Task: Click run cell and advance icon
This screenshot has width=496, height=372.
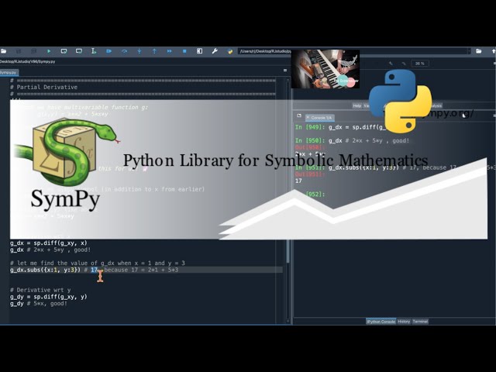Action: coord(79,51)
